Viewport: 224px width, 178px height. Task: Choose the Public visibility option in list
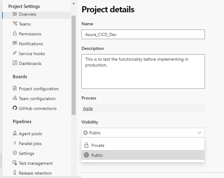tap(143, 155)
